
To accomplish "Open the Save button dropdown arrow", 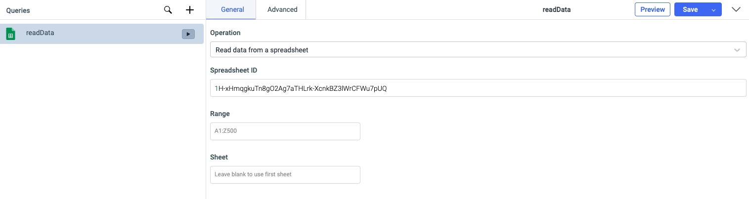I will pos(713,10).
